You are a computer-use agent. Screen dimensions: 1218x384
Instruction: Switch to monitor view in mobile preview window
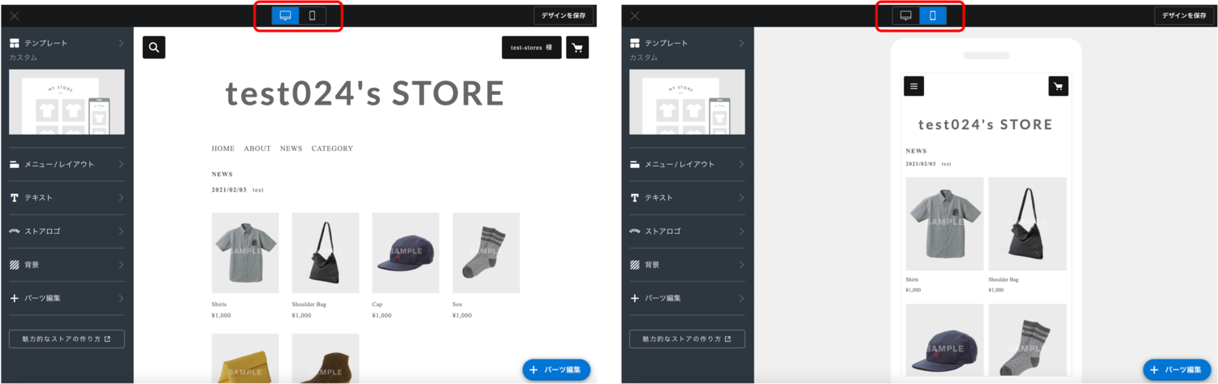pos(905,15)
